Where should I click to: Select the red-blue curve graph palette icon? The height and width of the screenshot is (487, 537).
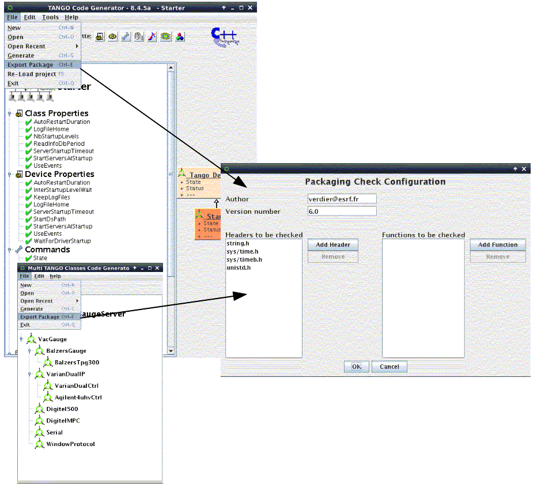152,37
